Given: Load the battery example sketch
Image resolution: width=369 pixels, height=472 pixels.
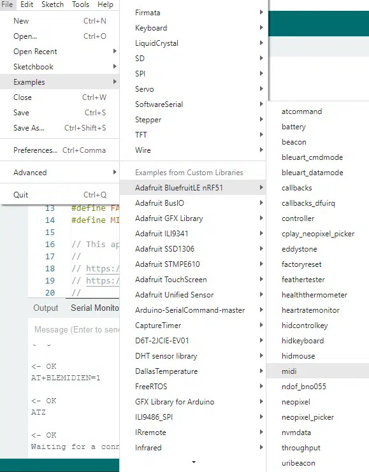Looking at the screenshot, I should coord(317,127).
